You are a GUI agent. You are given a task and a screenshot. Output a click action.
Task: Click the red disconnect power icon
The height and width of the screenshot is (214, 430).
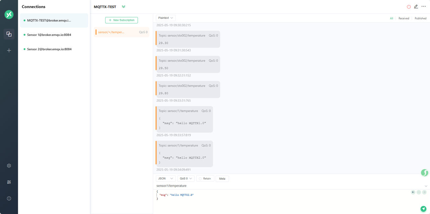click(409, 7)
